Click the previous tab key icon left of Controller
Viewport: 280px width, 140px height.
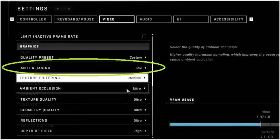(x=12, y=19)
